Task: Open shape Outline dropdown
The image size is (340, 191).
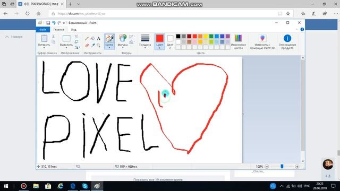Action: pyautogui.click(x=132, y=37)
